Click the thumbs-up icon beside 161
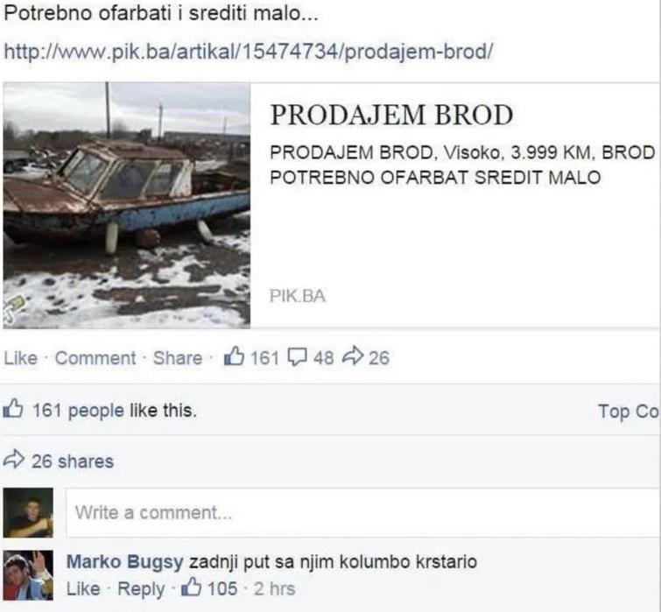661x612 pixels. [x=234, y=356]
